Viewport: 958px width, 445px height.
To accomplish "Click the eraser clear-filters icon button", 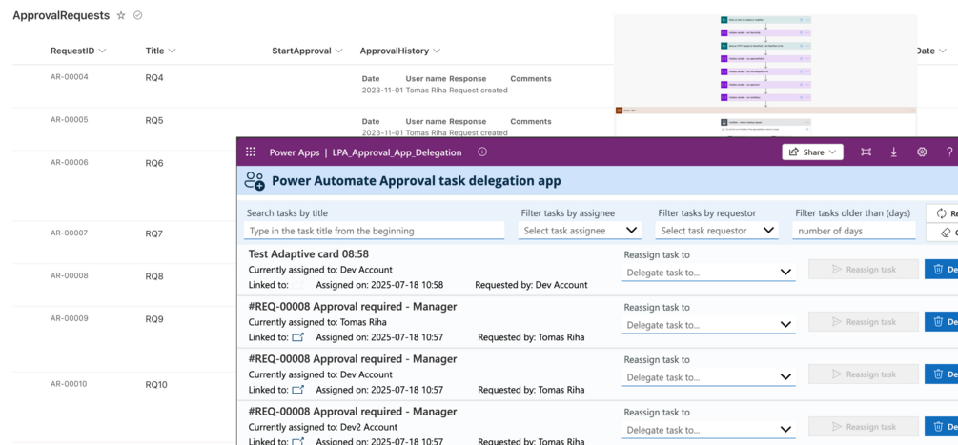I will point(942,233).
